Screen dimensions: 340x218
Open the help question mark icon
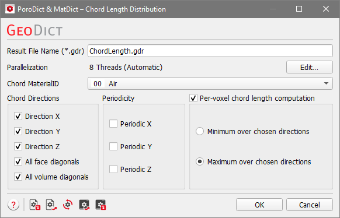pos(13,205)
